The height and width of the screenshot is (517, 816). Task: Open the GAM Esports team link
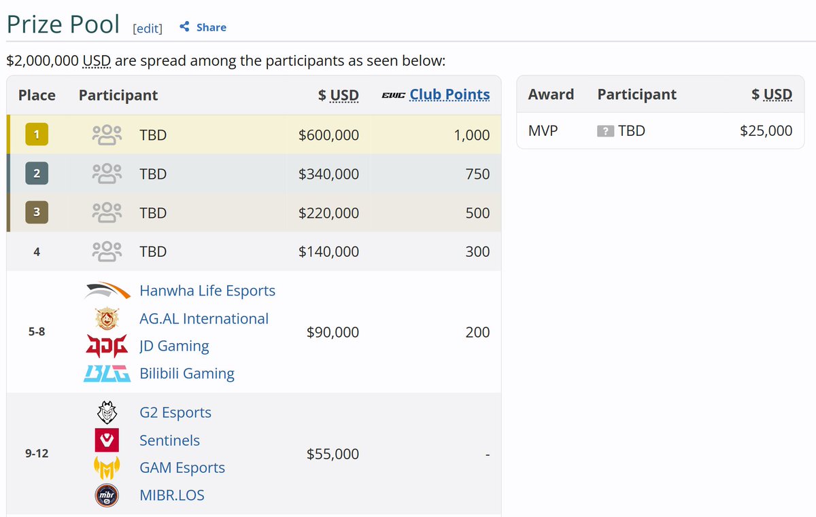[182, 467]
